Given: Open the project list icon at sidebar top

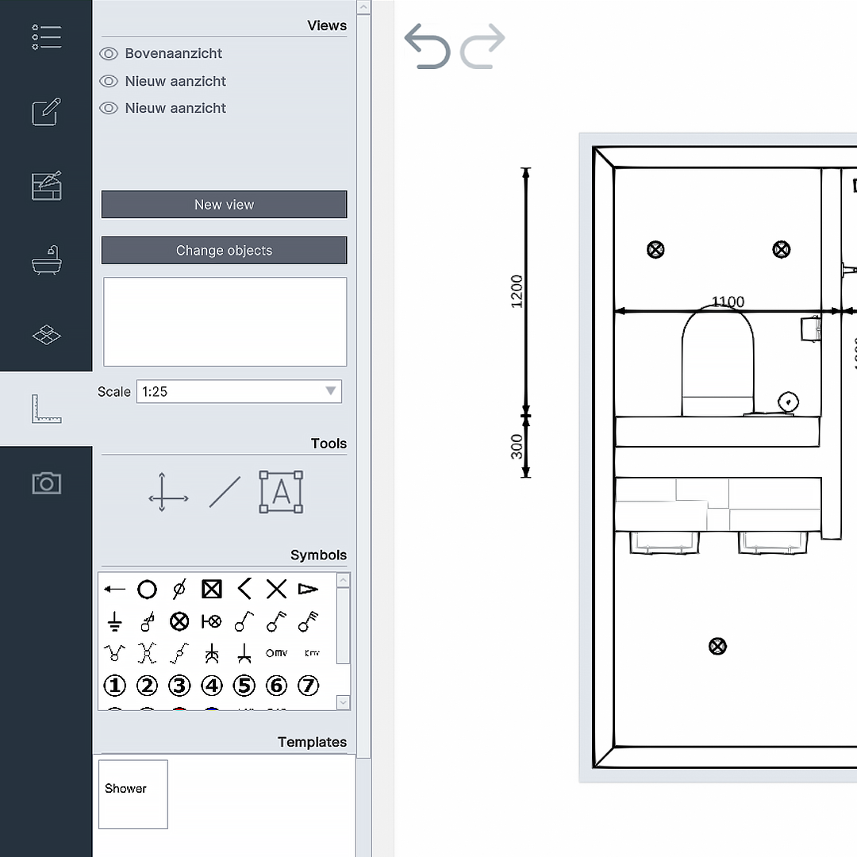Looking at the screenshot, I should tap(46, 37).
